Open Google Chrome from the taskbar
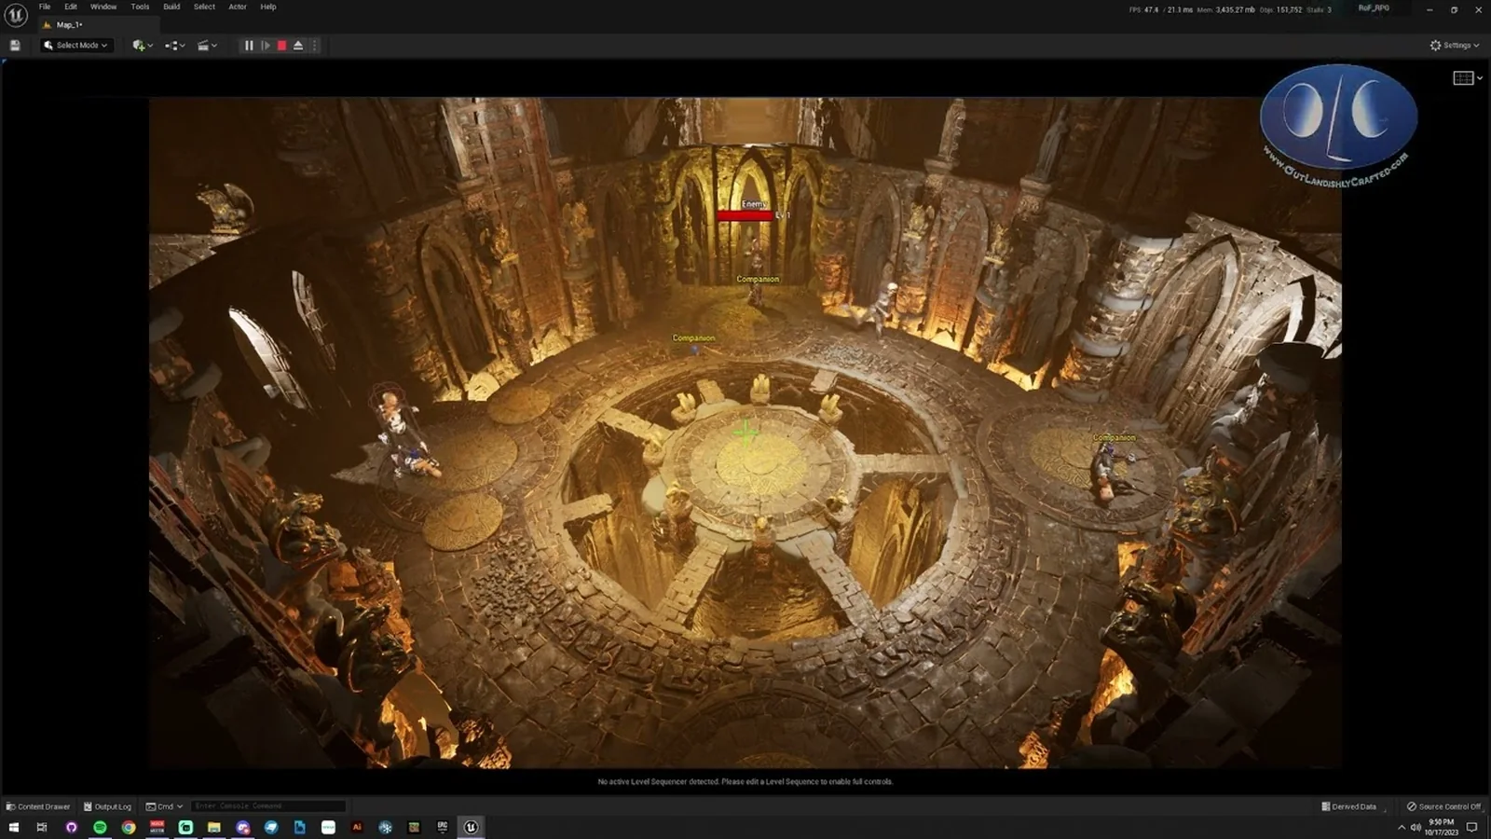The image size is (1491, 839). coord(129,827)
